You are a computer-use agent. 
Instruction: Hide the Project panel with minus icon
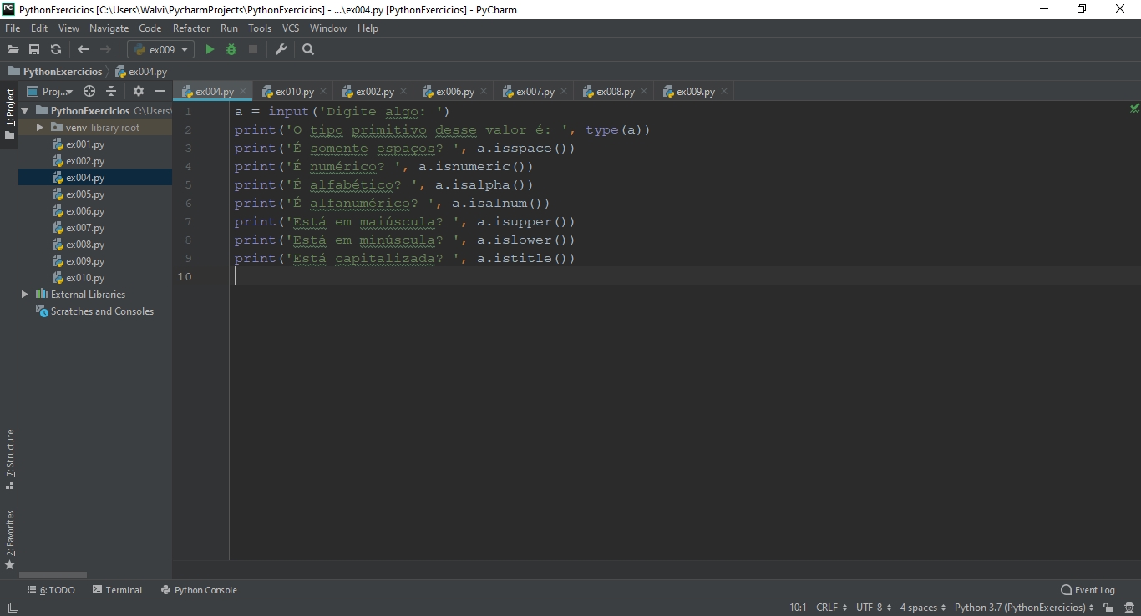click(x=160, y=91)
